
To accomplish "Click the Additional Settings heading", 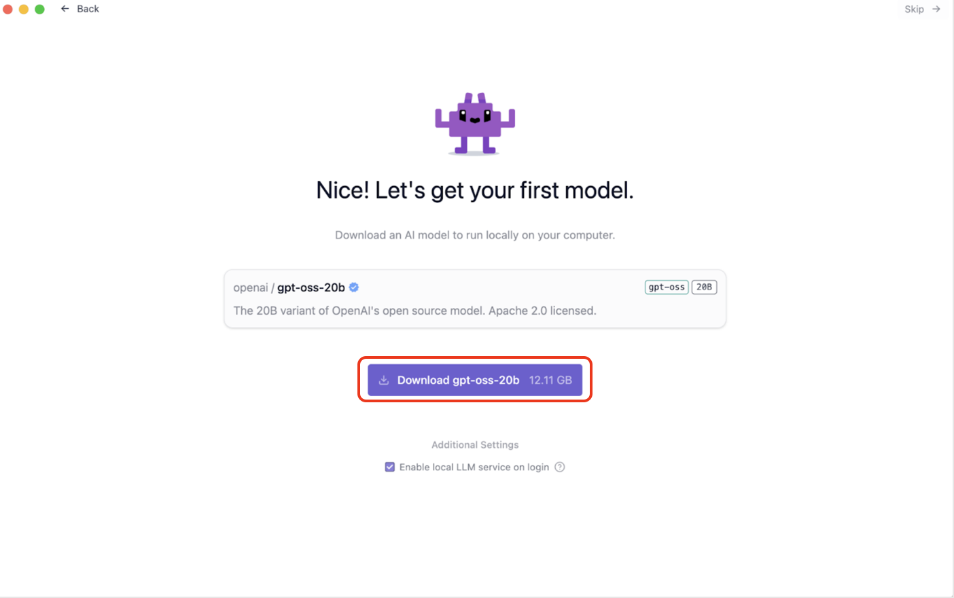I will [x=475, y=444].
